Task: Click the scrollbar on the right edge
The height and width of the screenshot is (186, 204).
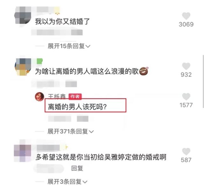Action: (203, 81)
